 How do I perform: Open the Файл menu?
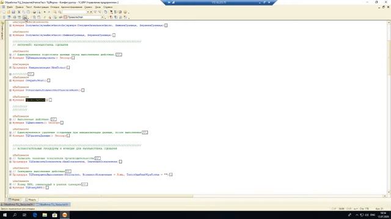coord(10,7)
